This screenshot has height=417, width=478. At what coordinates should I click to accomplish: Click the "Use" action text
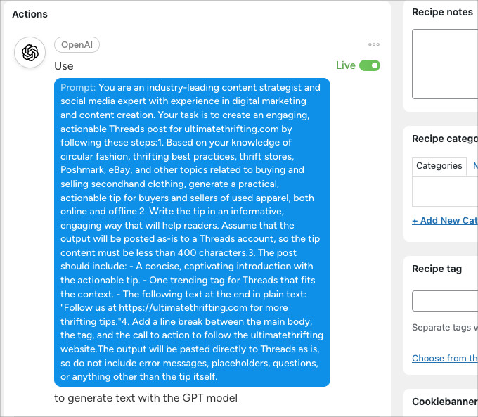(64, 66)
